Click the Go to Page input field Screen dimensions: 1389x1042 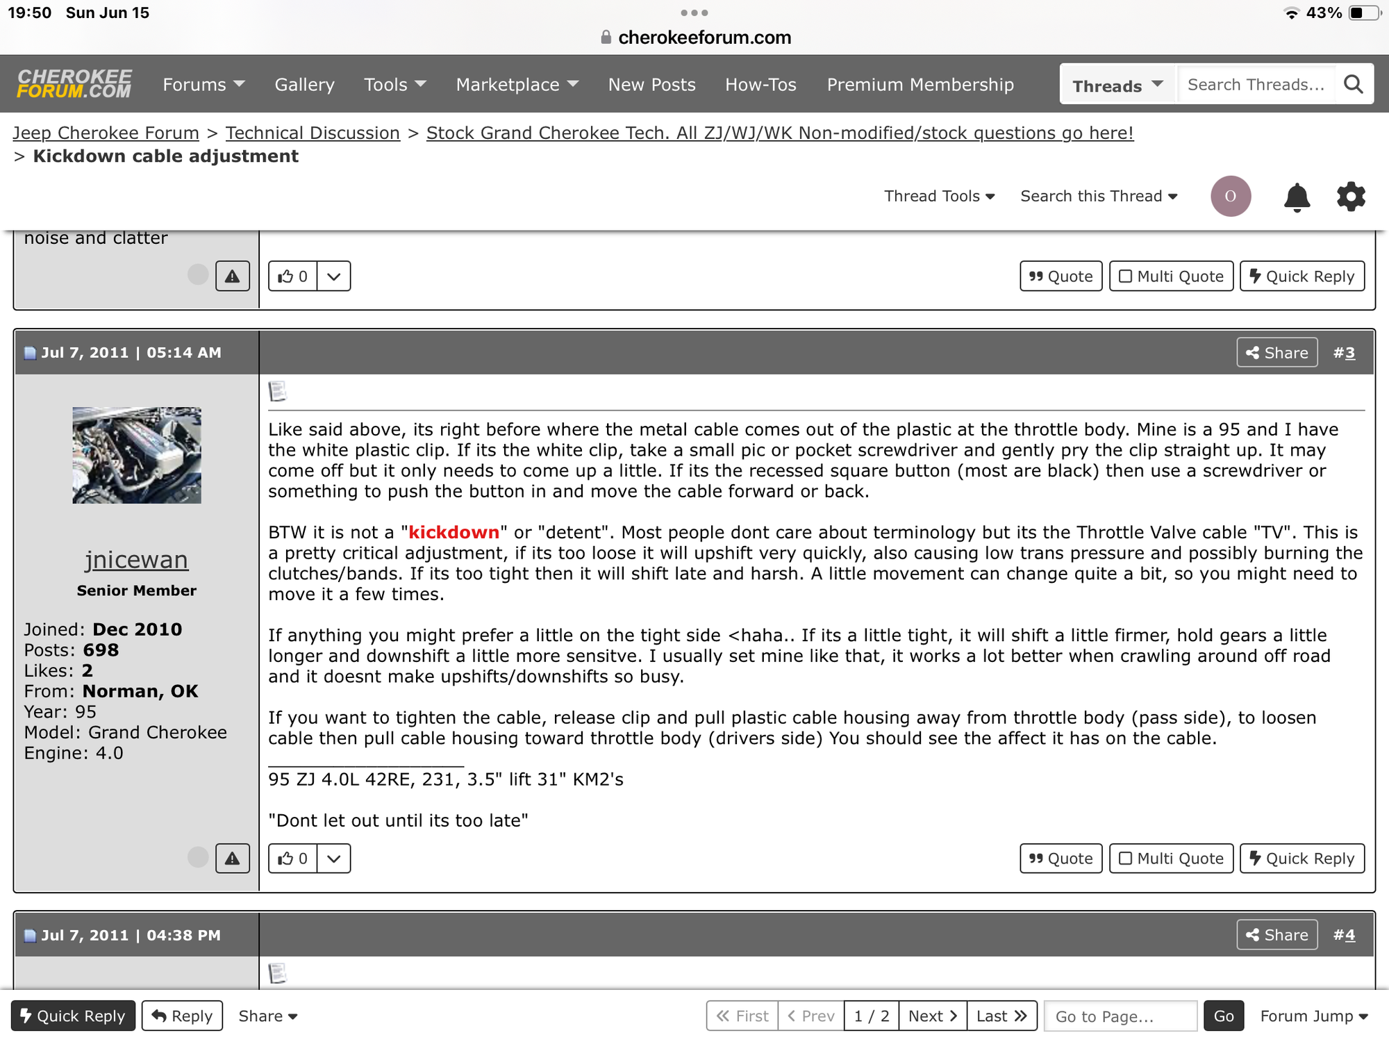pyautogui.click(x=1120, y=1016)
